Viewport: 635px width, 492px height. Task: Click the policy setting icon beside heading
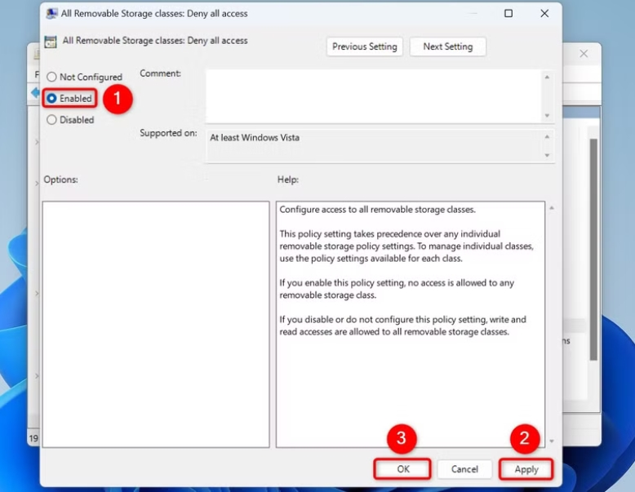[x=51, y=42]
